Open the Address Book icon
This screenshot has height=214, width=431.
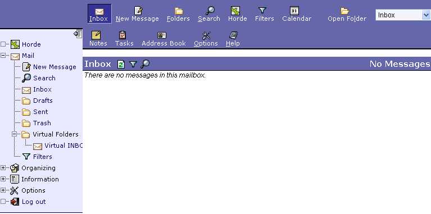(x=162, y=35)
